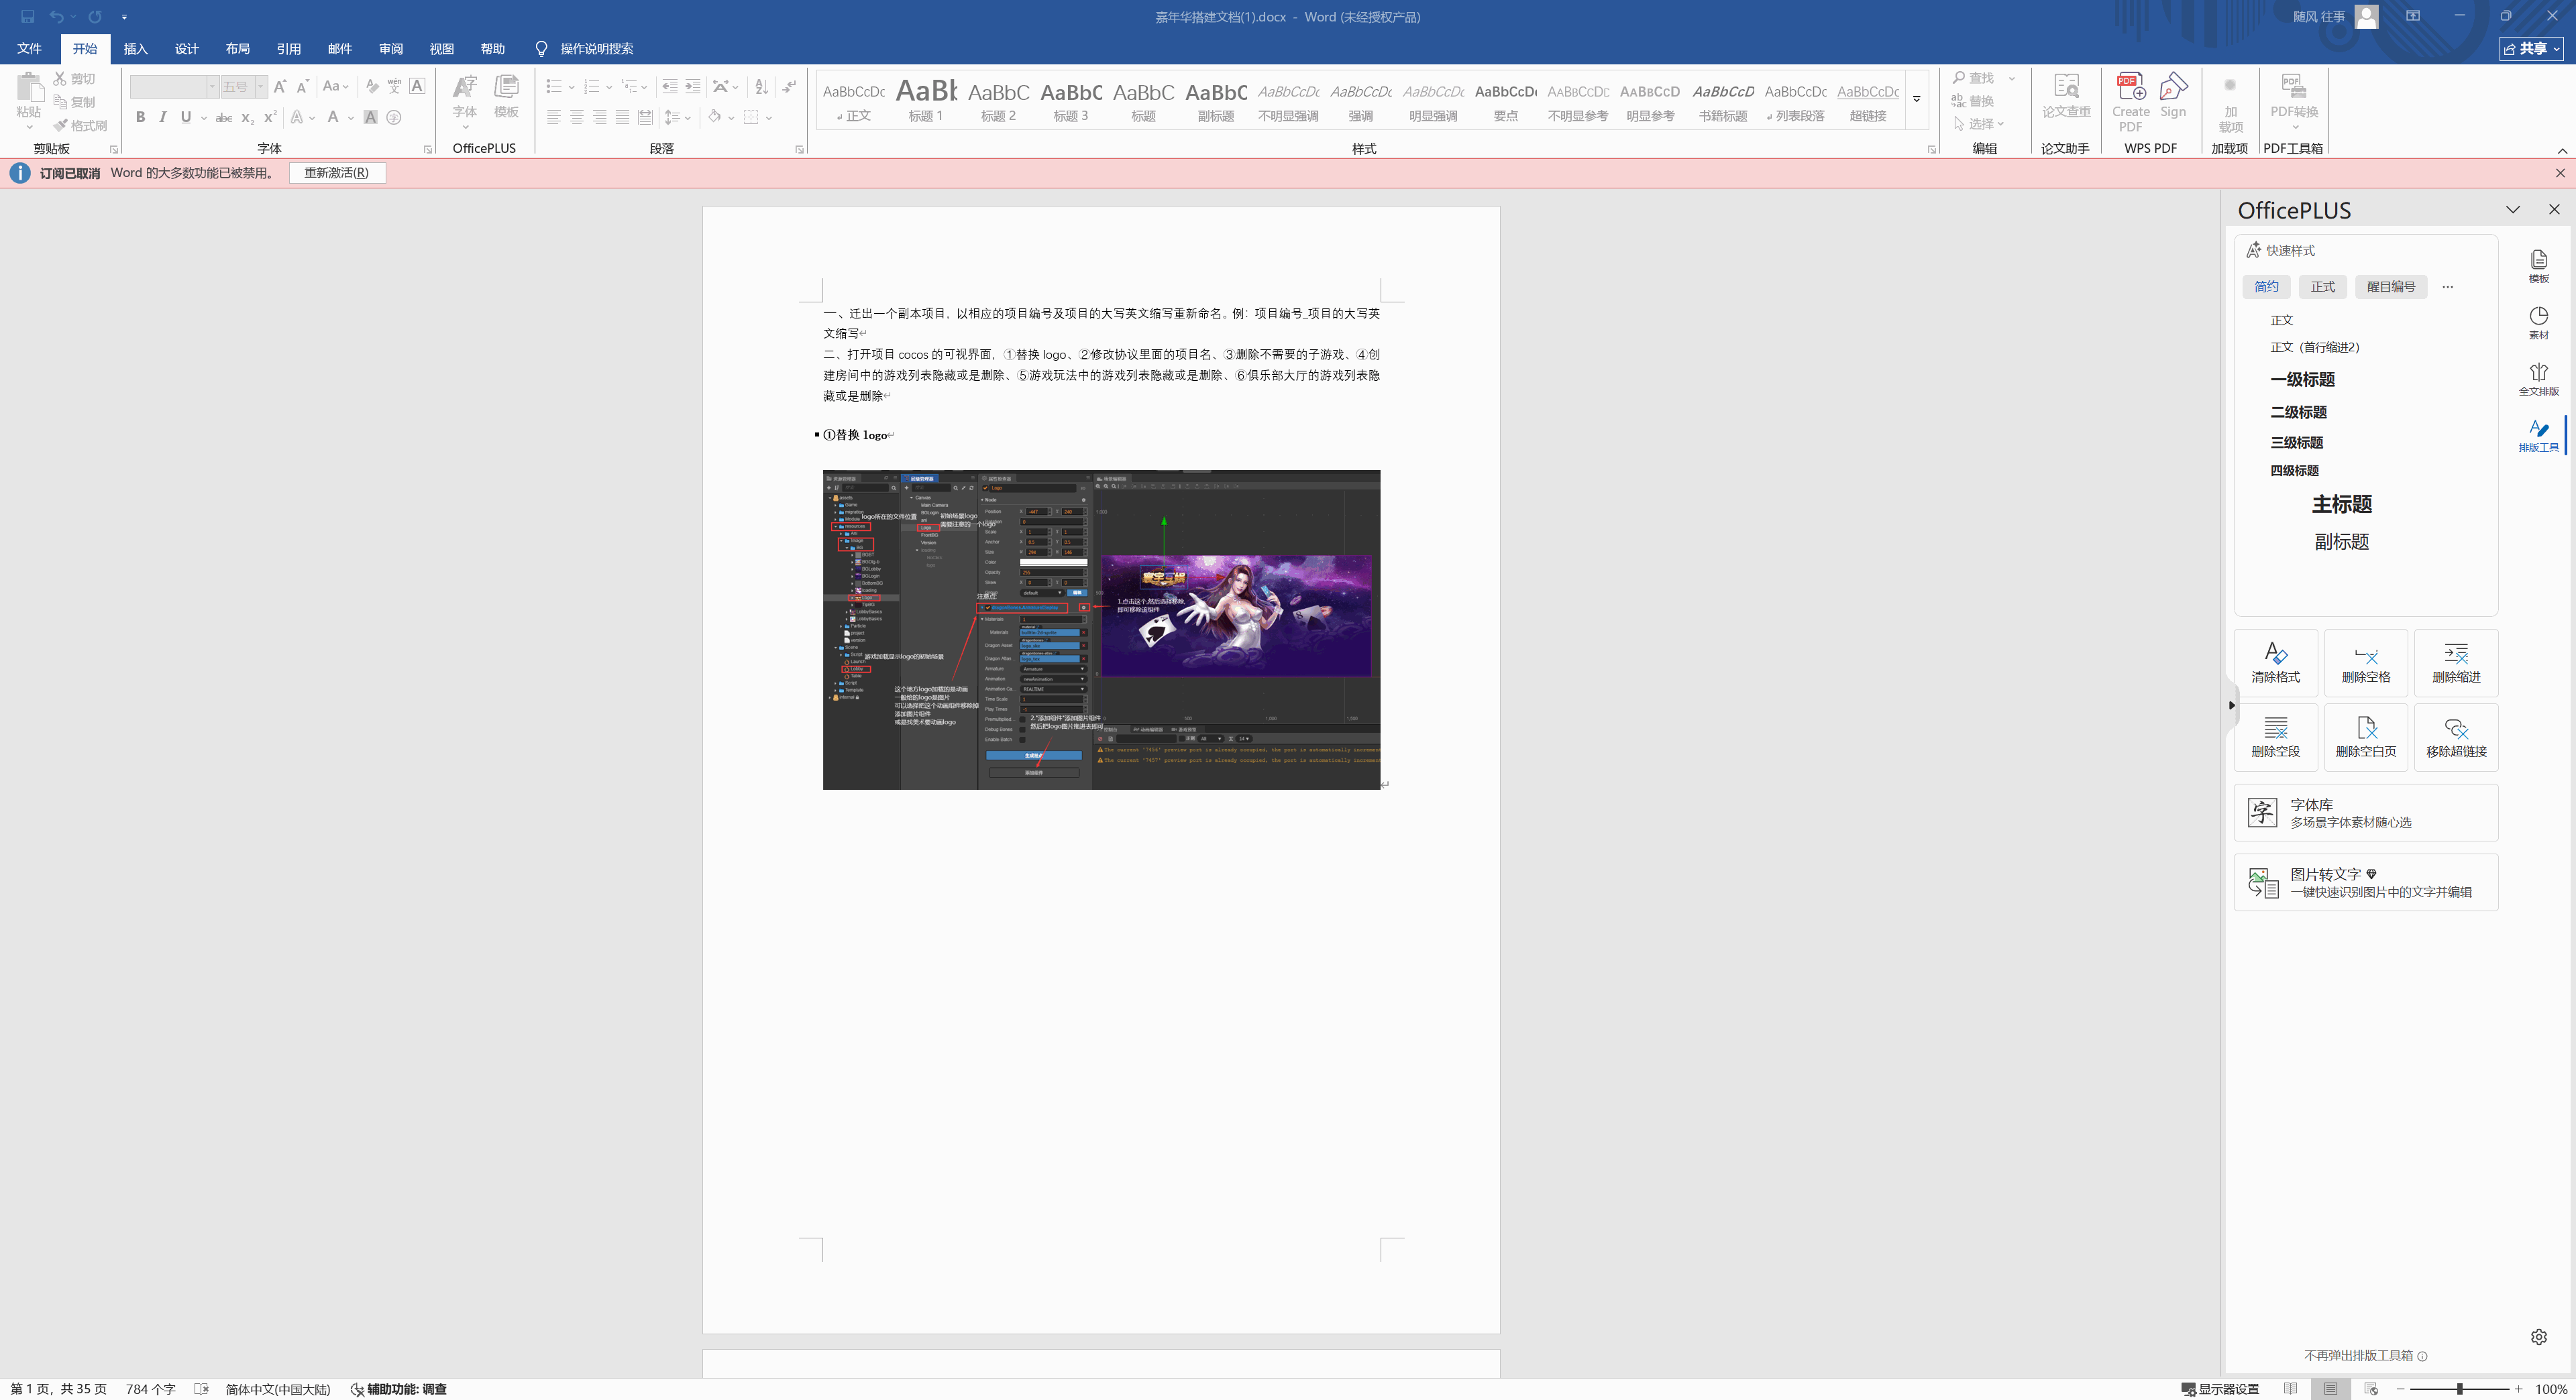Image resolution: width=2576 pixels, height=1400 pixels.
Task: Click the 删除空格 remove spaces icon
Action: 2365,662
